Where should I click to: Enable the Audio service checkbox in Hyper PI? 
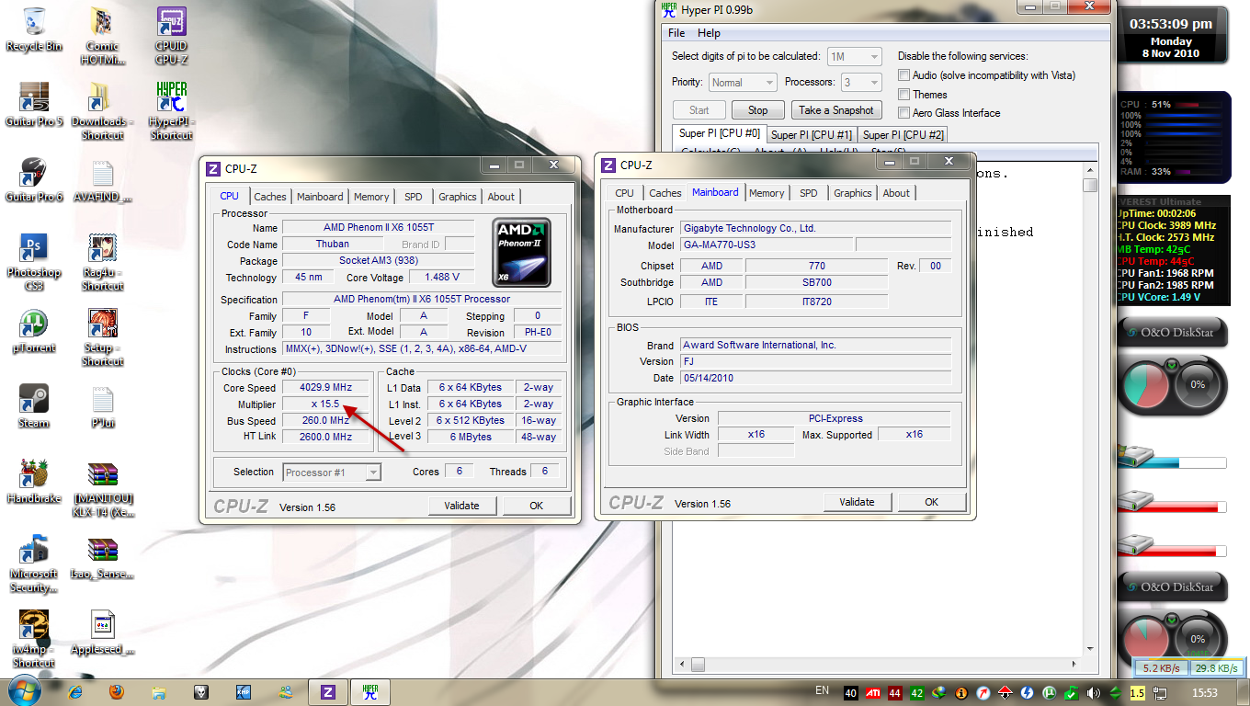904,75
